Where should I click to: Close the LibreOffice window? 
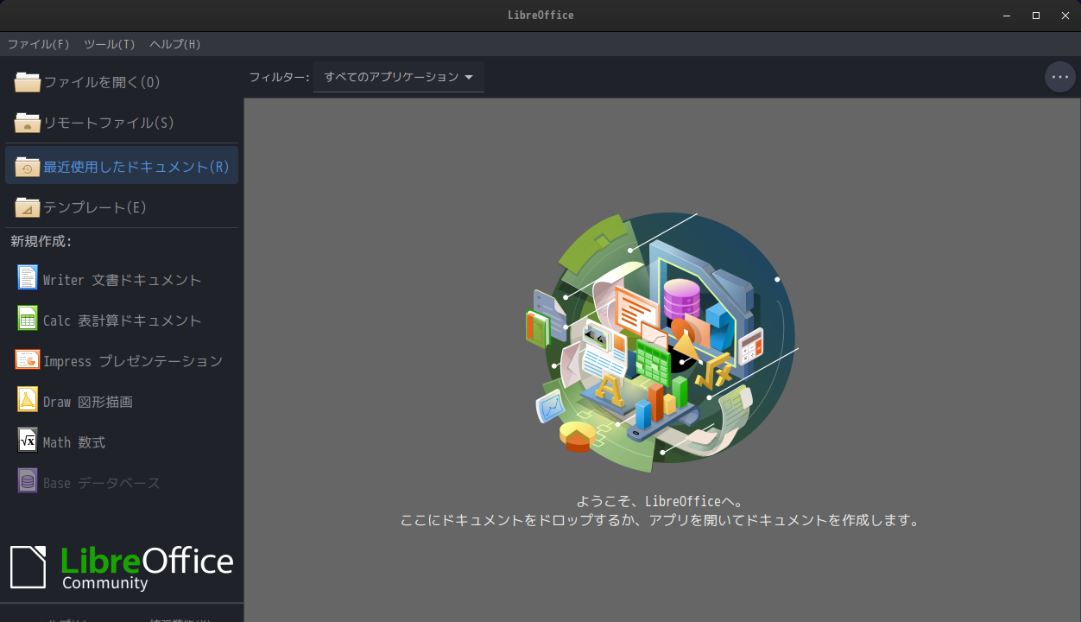(1065, 16)
